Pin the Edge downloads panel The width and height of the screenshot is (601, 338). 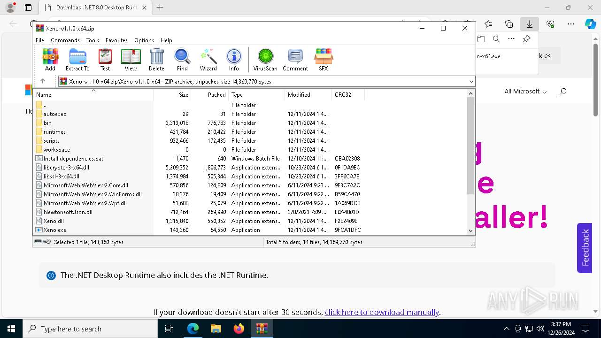526,39
